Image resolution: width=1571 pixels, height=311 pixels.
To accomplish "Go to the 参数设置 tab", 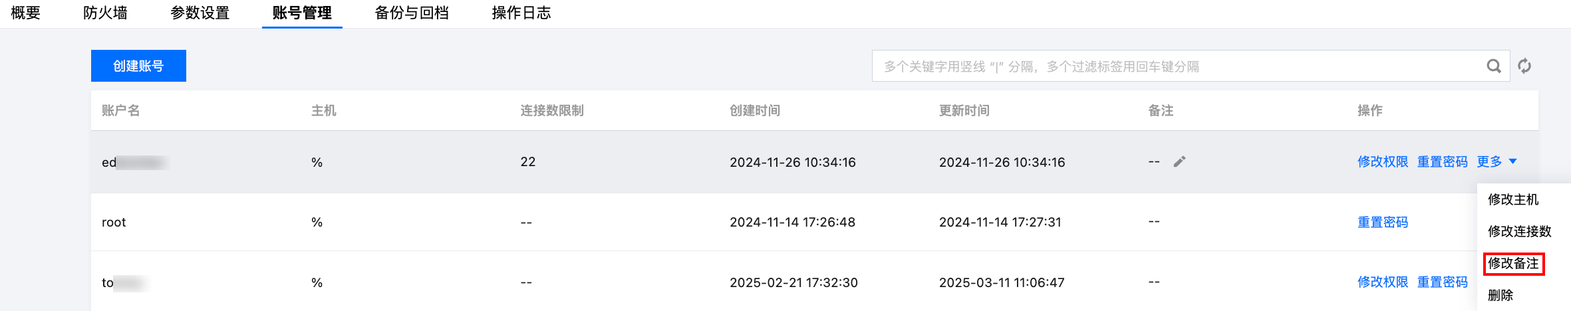I will (x=200, y=13).
